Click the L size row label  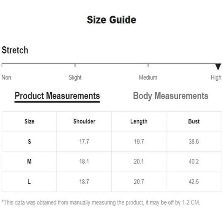(x=29, y=182)
